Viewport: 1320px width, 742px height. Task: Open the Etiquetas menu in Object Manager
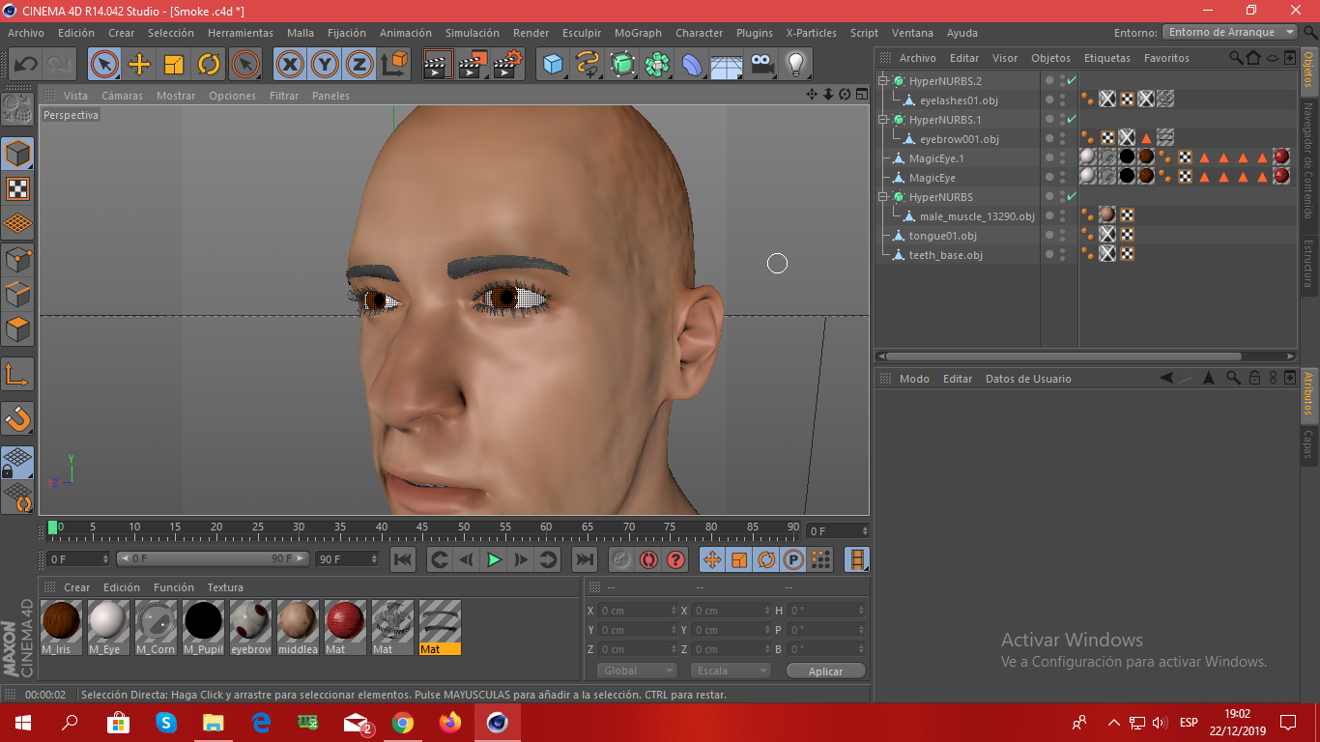coord(1107,58)
